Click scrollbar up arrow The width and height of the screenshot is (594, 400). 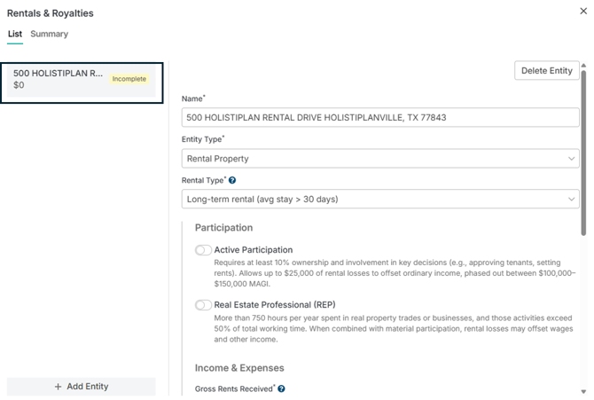point(583,66)
